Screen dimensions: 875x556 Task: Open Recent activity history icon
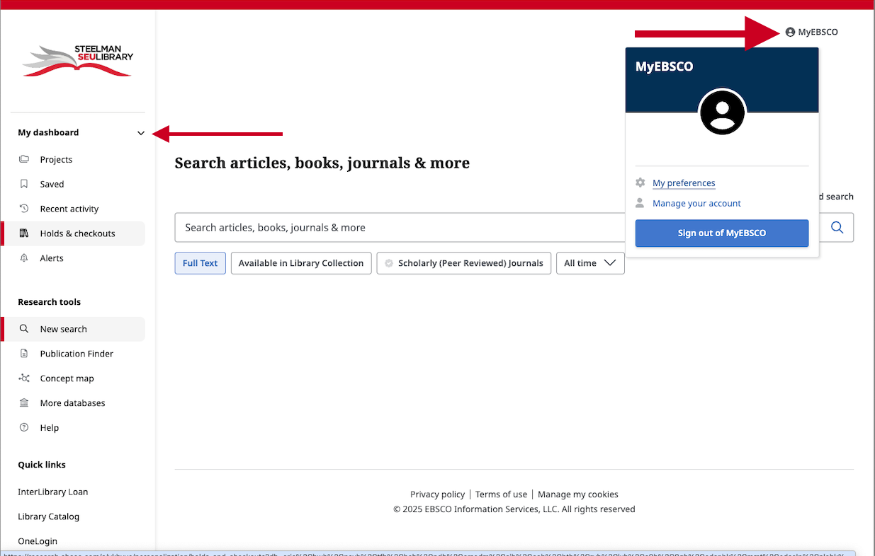point(23,208)
